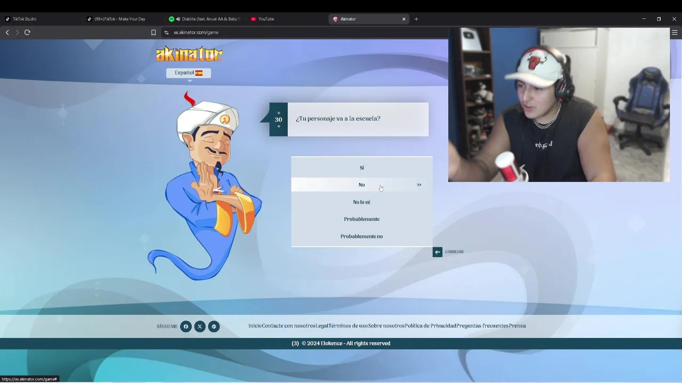Switch to TikTok - Make Your Day tab

tap(123, 19)
